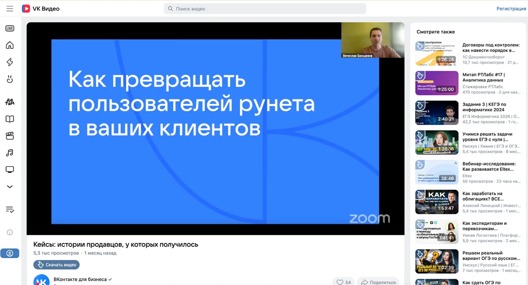The height and width of the screenshot is (285, 528).
Task: Open the Митап РТЛабс #17 Аналитика данных title
Action: pos(483,77)
